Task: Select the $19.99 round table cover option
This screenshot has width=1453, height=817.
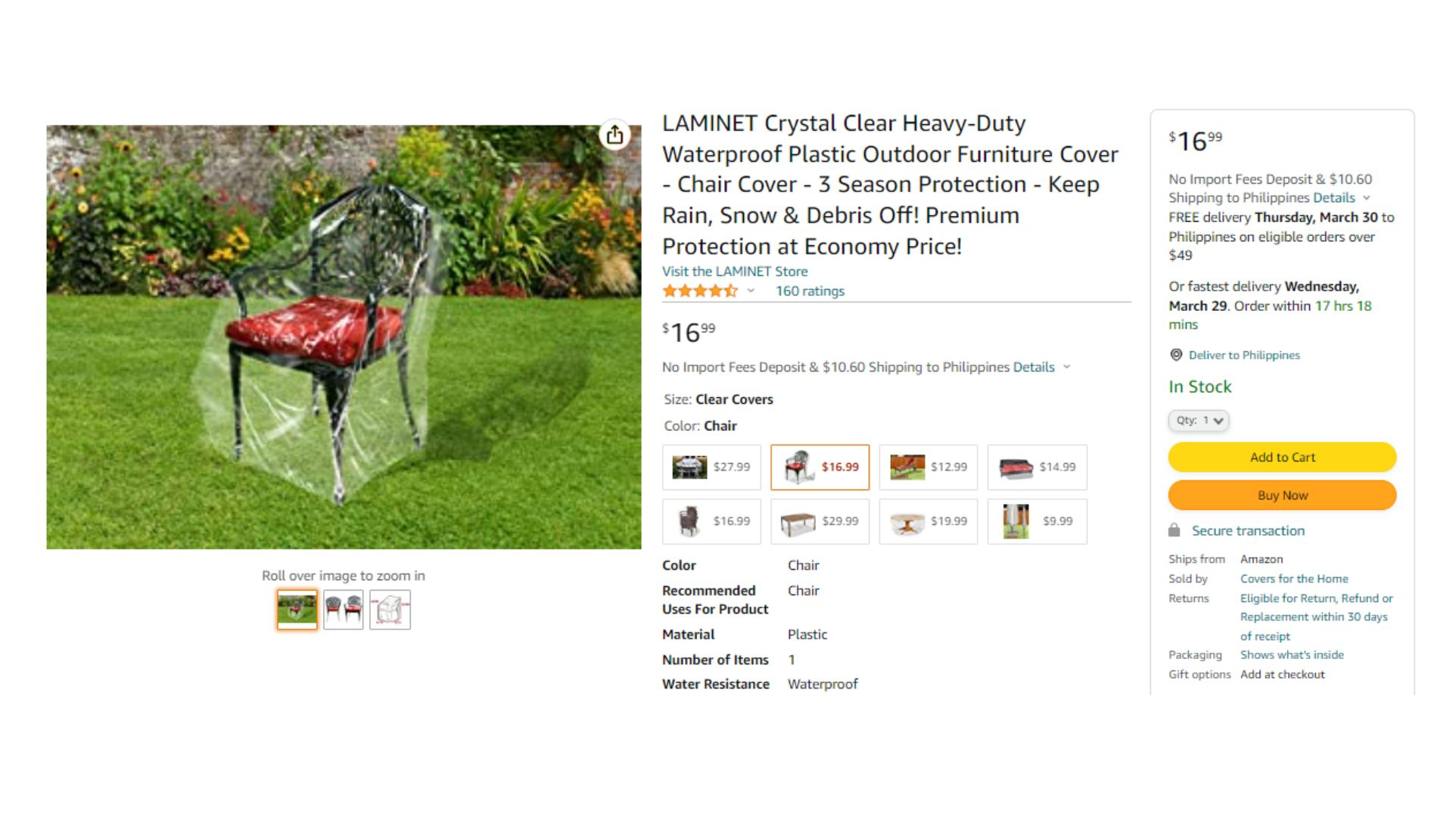Action: 929,521
